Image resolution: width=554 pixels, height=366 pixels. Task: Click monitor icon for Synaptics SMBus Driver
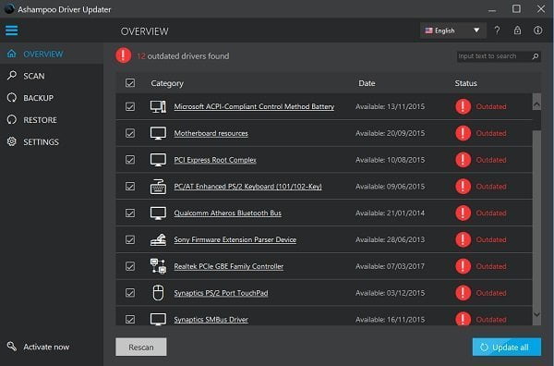click(x=158, y=319)
